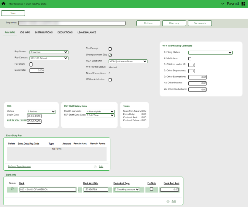Click the trash icon for Bank of America row
The image size is (248, 207).
(12, 189)
